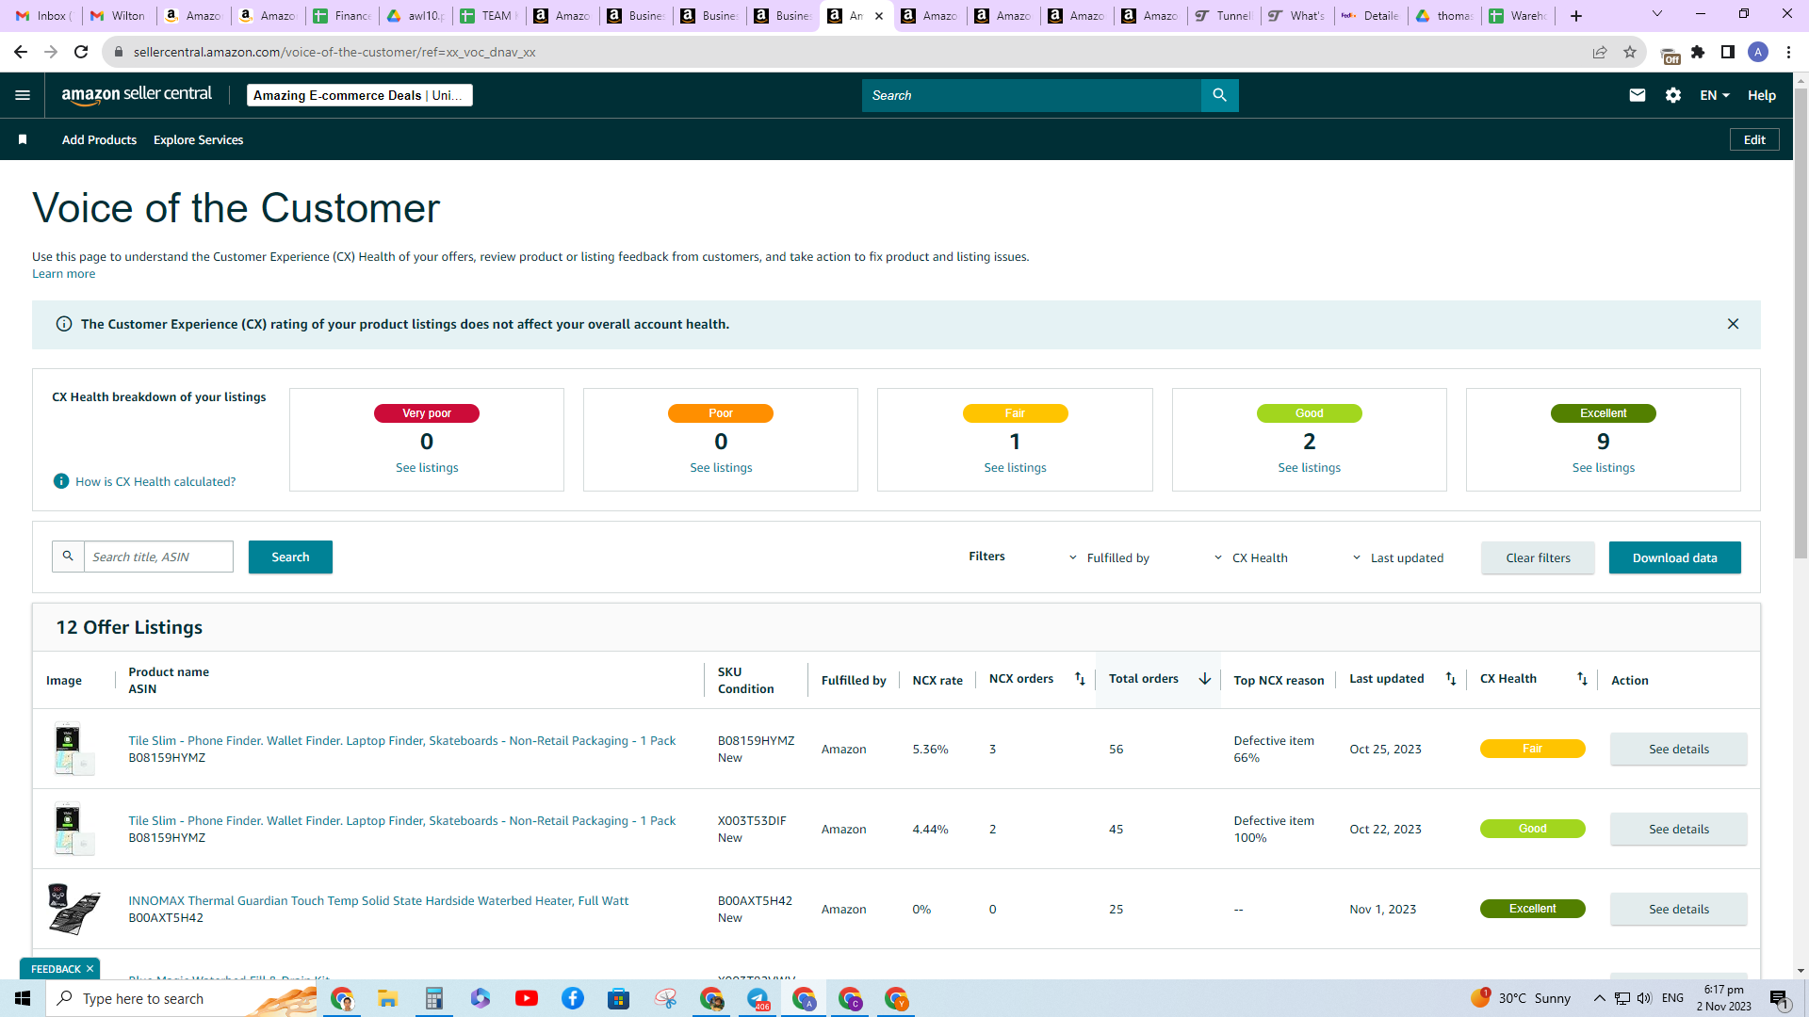This screenshot has width=1809, height=1017.
Task: Open the Add Products menu item
Action: point(99,139)
